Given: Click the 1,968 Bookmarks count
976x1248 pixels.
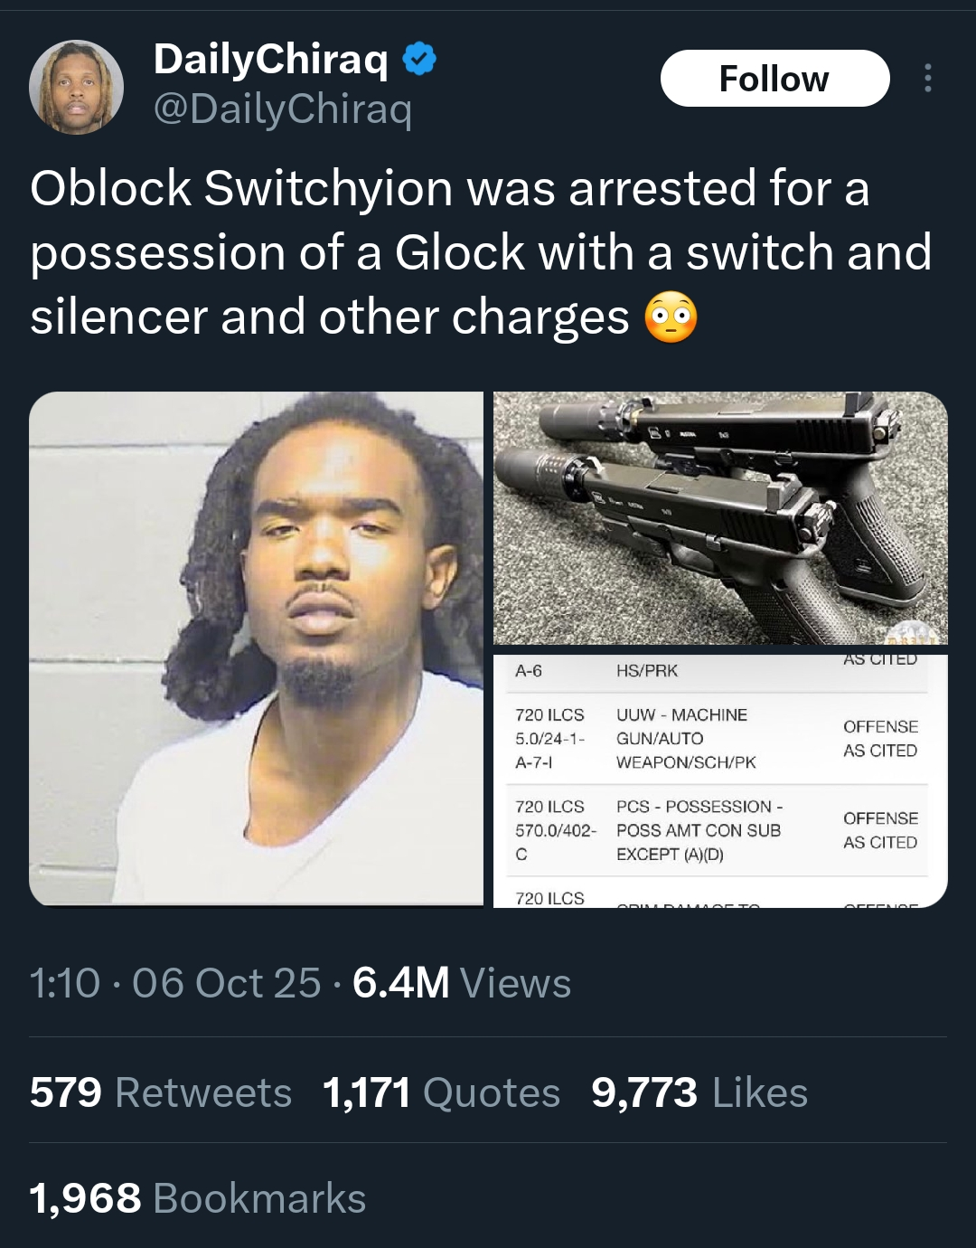Looking at the screenshot, I should [198, 1198].
